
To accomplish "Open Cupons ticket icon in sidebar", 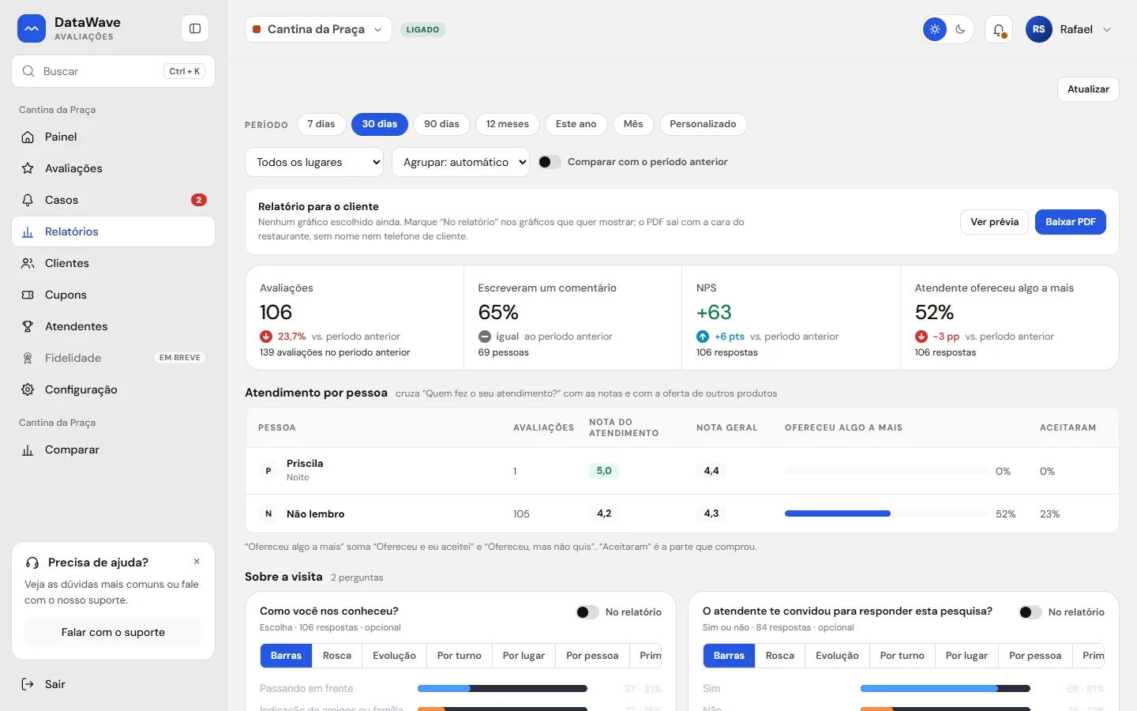I will (28, 295).
